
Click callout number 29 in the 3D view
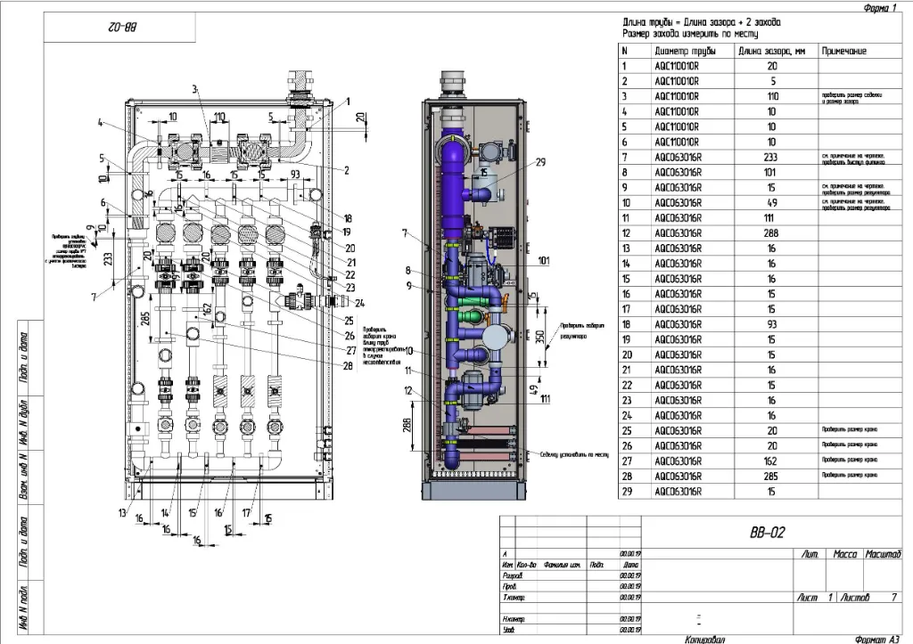(539, 163)
